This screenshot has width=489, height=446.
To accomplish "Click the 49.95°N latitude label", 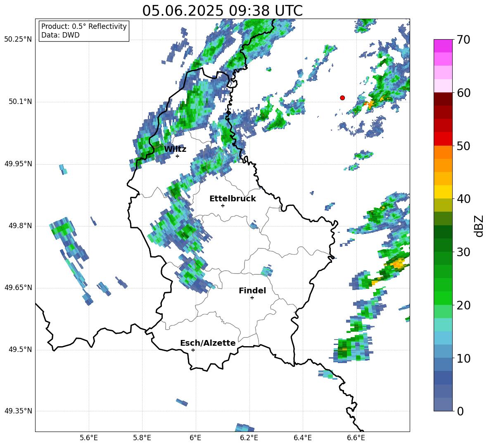I will [18, 164].
